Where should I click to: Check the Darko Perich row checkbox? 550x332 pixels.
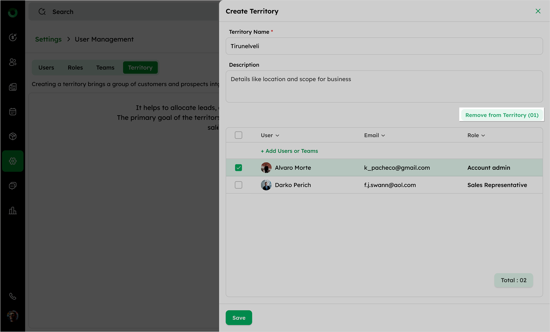[x=238, y=185]
